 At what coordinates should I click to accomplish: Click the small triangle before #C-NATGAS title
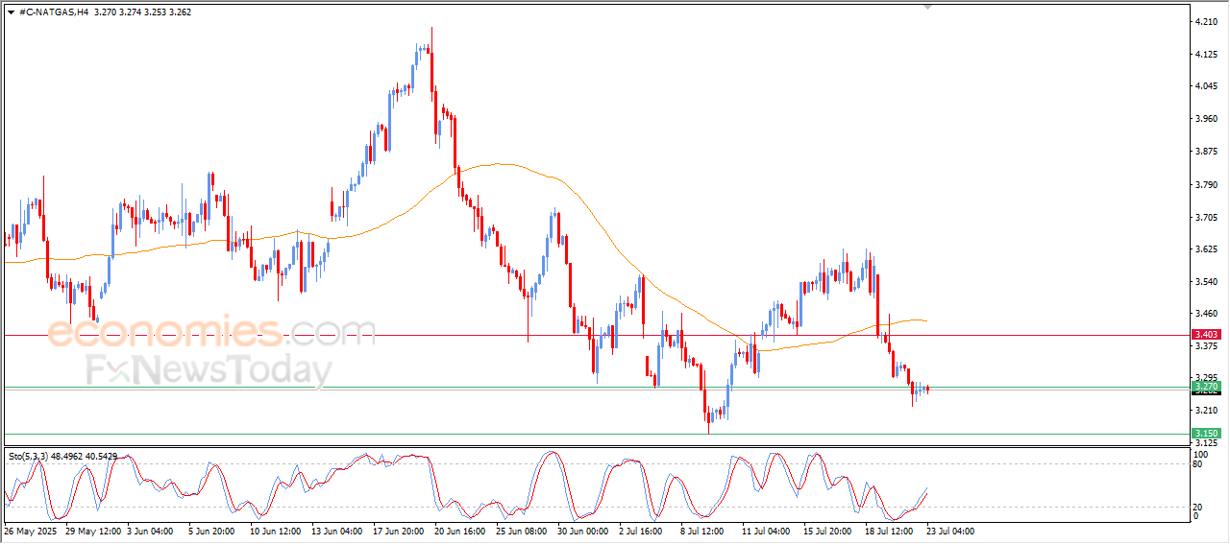click(x=11, y=12)
